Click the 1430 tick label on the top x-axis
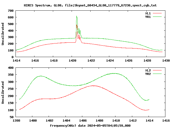This screenshot has height=128, width=171. (166, 61)
